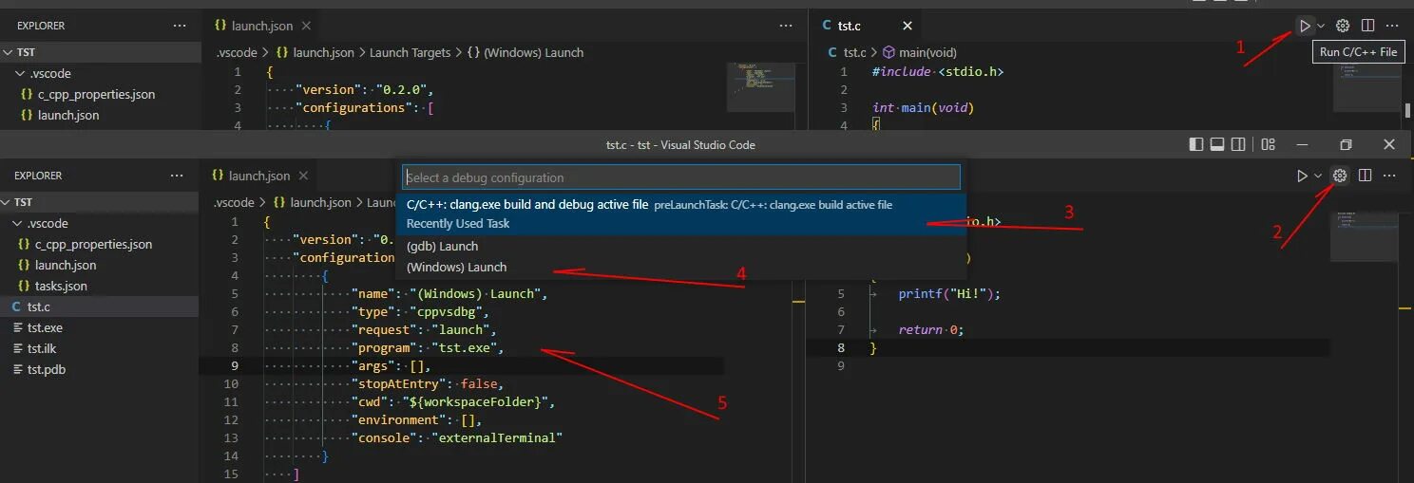Restore down the lower VS Code window
1414x483 pixels.
point(1346,144)
